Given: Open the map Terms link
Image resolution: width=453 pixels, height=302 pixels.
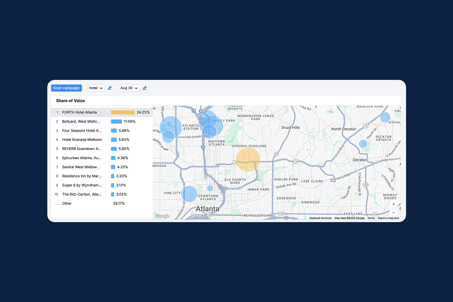Looking at the screenshot, I should pos(371,218).
